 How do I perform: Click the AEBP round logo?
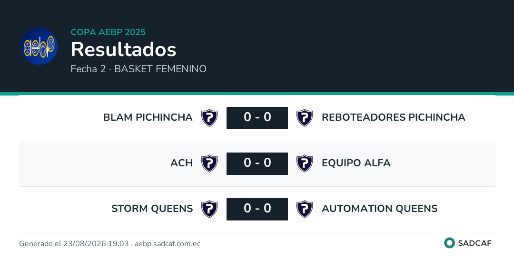coord(40,46)
